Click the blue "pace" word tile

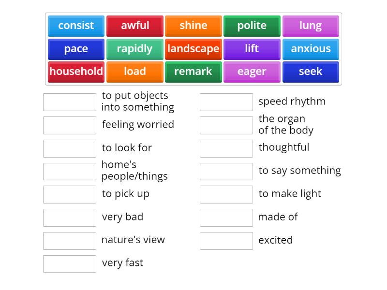coord(75,49)
